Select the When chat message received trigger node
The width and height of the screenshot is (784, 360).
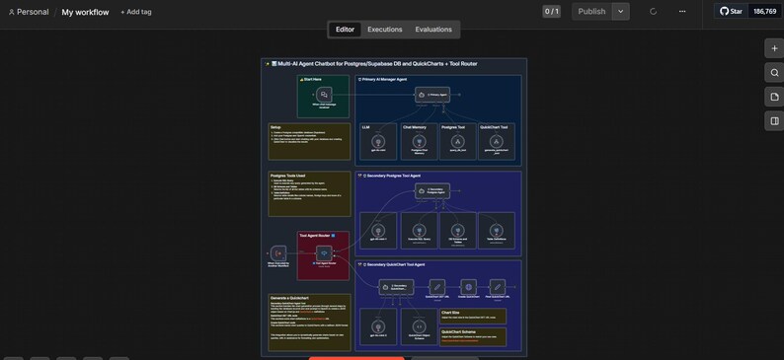(x=324, y=95)
